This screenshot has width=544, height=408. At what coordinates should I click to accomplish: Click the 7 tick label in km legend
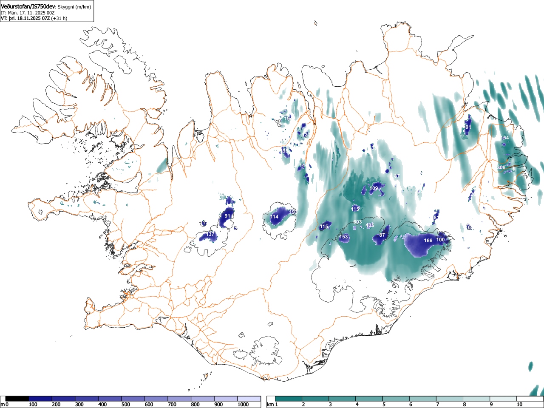(437, 405)
